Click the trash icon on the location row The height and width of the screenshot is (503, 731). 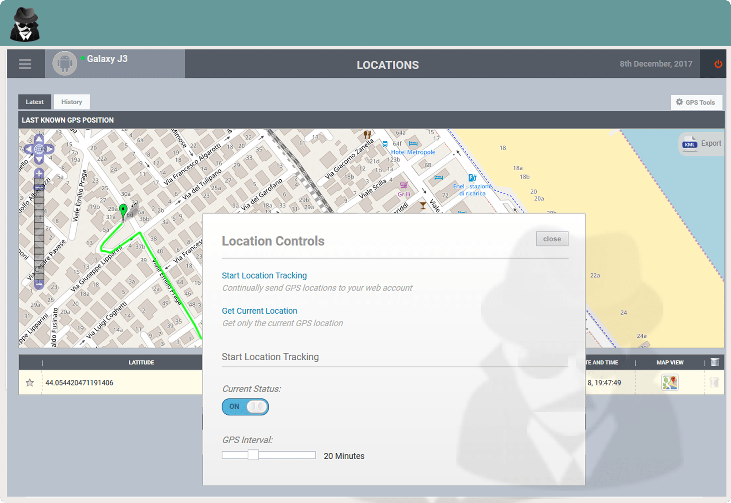pyautogui.click(x=714, y=383)
